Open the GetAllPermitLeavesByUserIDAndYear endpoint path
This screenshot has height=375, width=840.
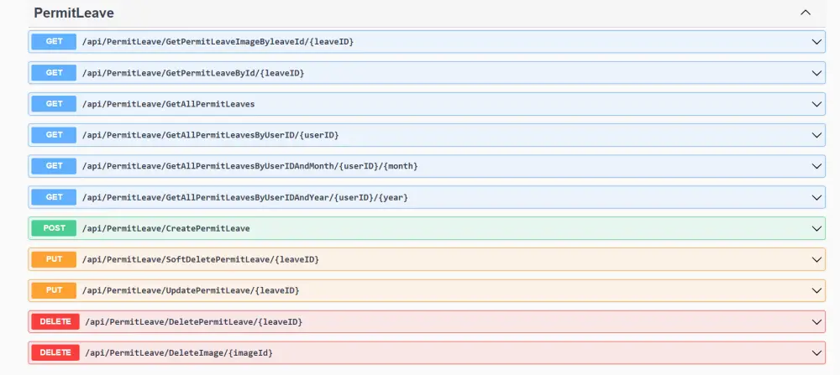click(245, 197)
